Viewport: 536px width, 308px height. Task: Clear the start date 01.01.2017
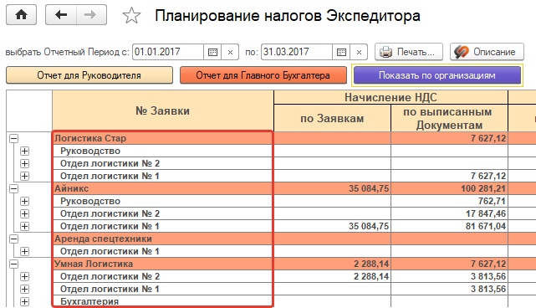[x=230, y=52]
